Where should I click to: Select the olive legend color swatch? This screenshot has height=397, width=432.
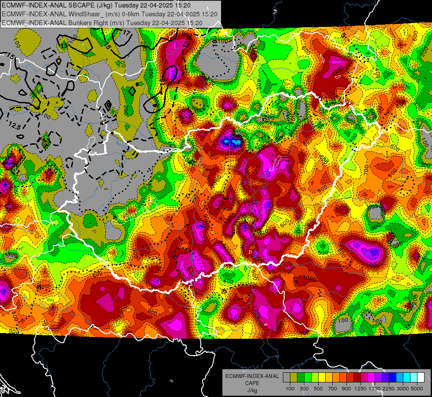point(294,378)
